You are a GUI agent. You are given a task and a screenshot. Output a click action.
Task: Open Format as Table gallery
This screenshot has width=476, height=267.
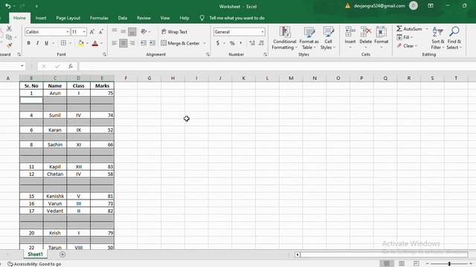pos(309,38)
